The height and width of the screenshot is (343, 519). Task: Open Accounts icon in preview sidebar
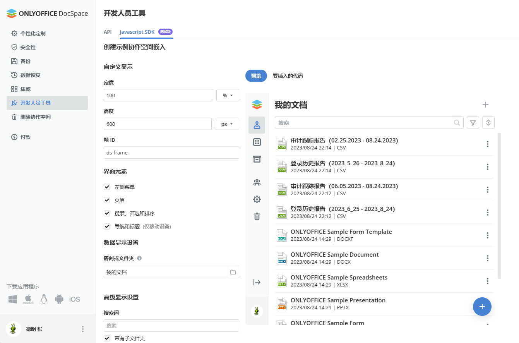click(x=257, y=182)
